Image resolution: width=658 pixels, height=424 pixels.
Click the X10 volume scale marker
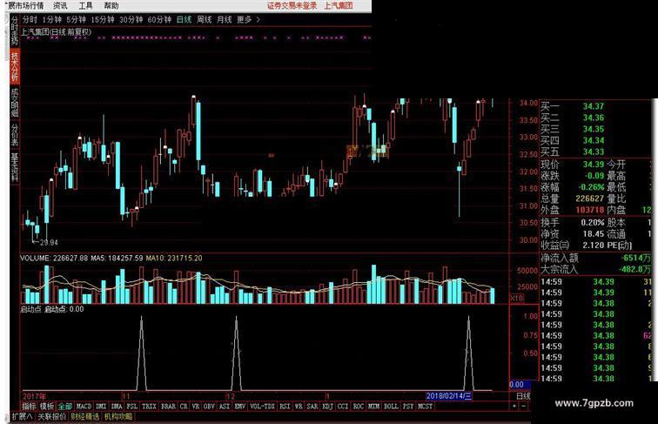(516, 298)
